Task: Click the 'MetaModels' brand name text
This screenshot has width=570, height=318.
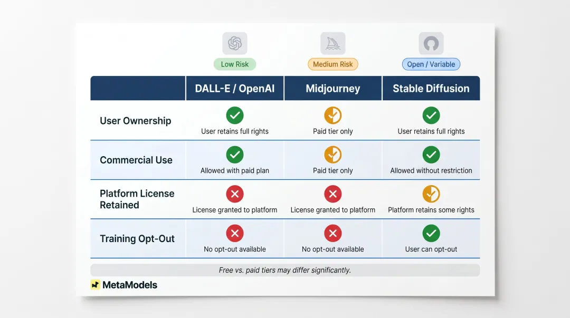Action: click(130, 285)
